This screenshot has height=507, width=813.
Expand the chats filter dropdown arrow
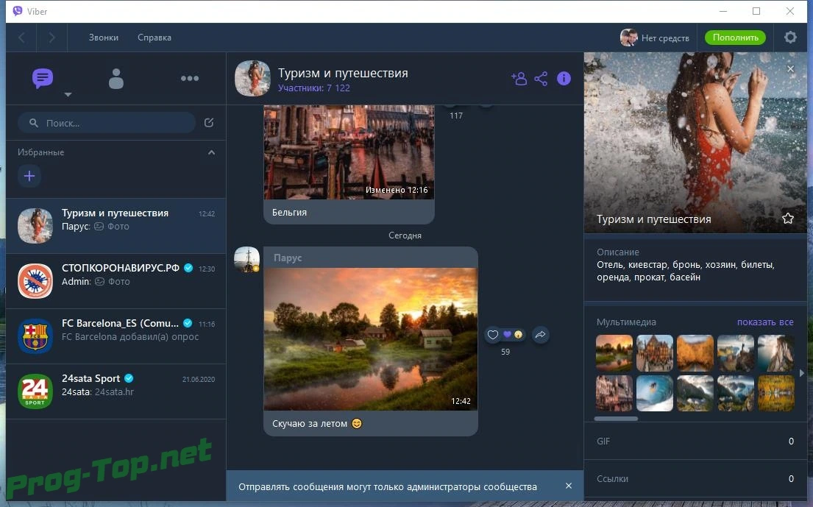coord(68,94)
